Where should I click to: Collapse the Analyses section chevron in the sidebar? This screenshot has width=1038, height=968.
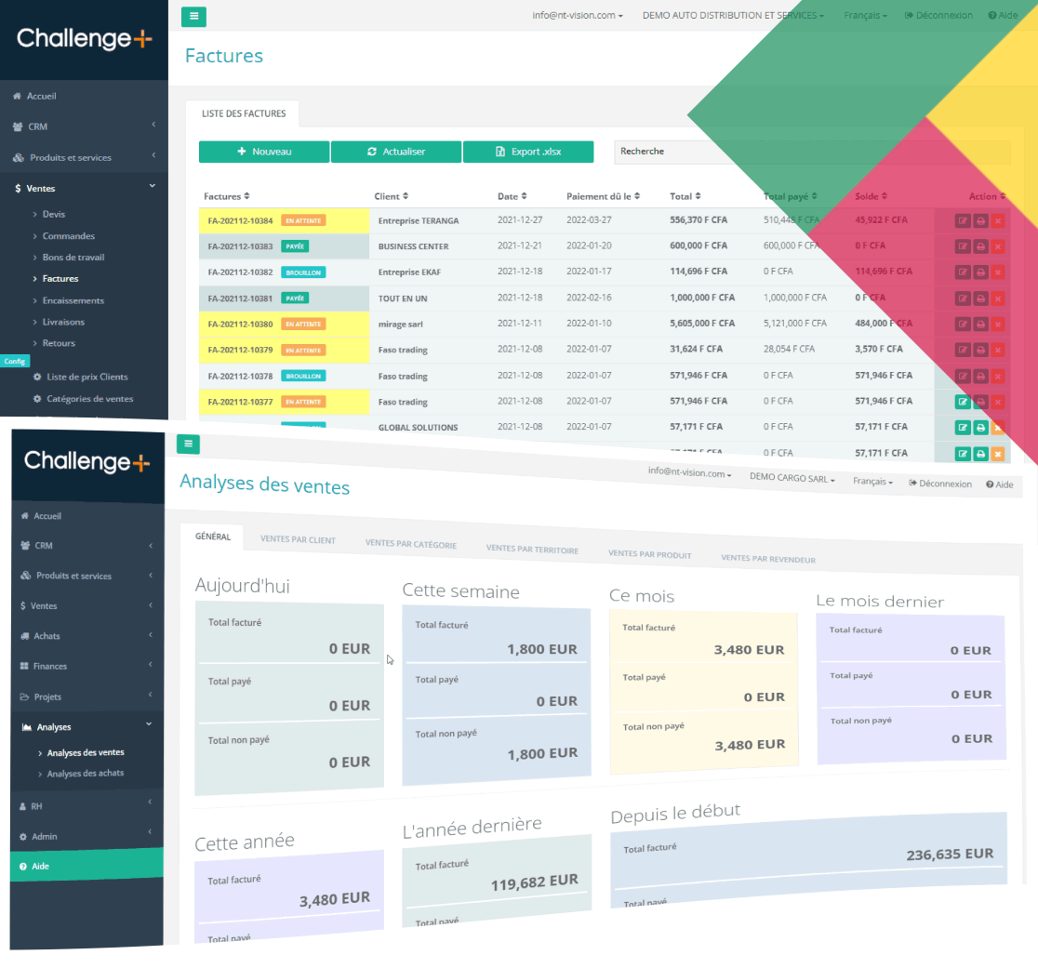tap(149, 723)
